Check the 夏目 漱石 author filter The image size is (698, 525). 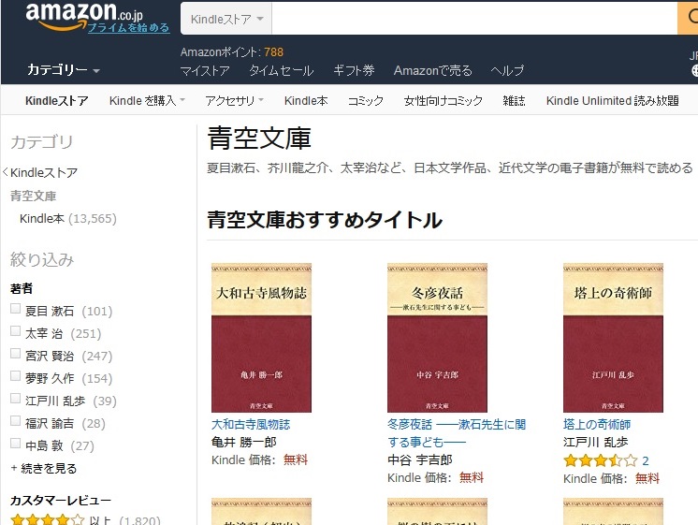point(16,309)
